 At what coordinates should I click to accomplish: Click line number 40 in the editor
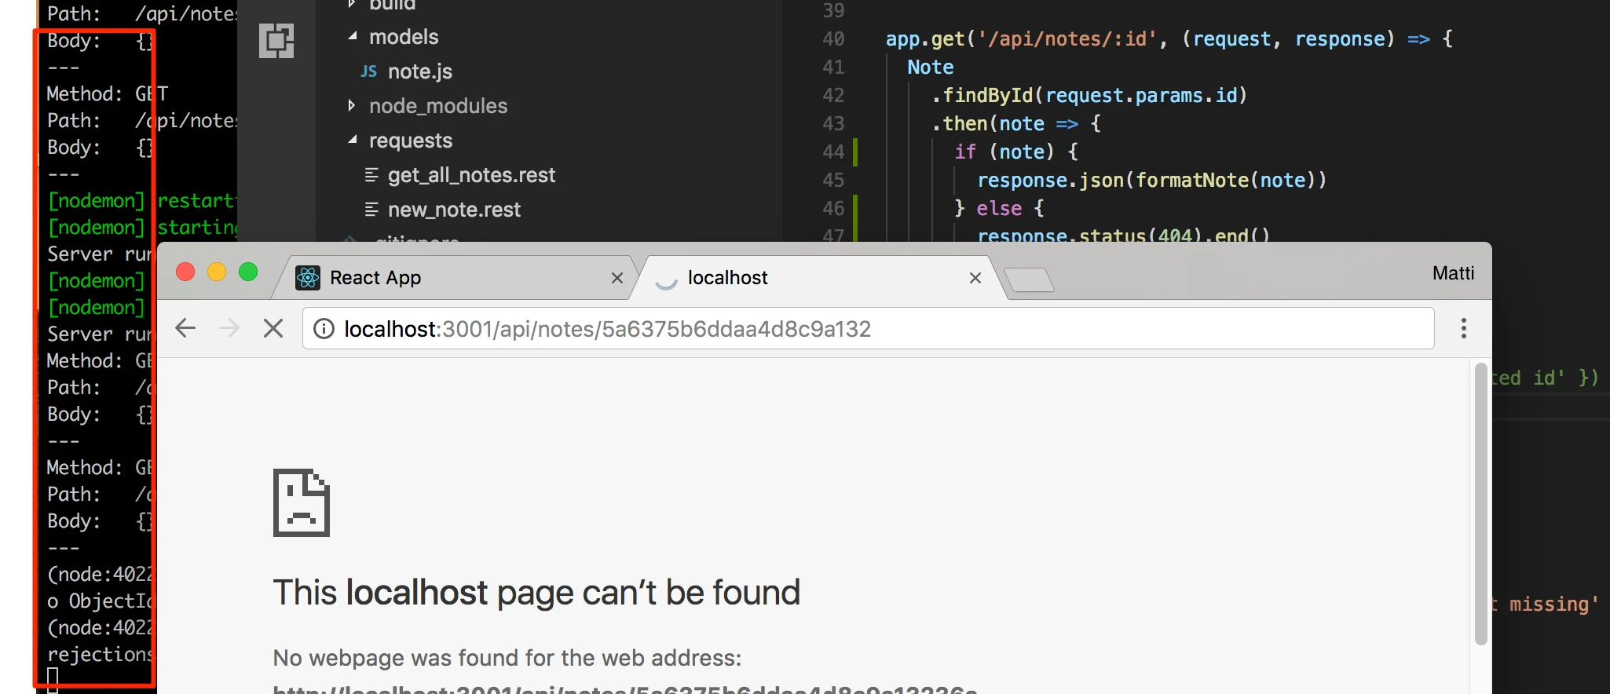click(833, 39)
